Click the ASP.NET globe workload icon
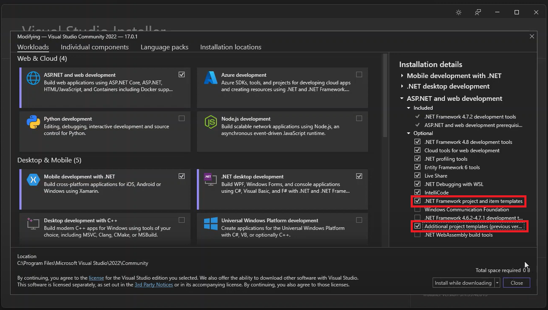548x310 pixels. click(x=33, y=78)
